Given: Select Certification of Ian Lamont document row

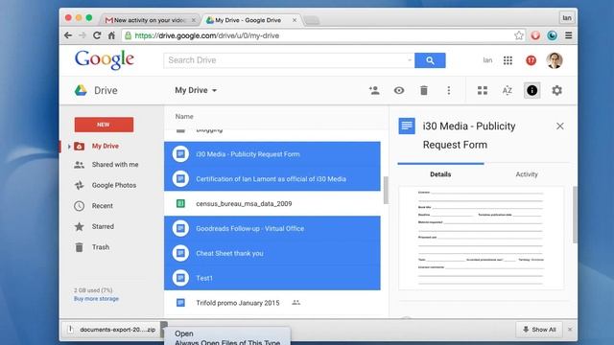Looking at the screenshot, I should click(272, 179).
